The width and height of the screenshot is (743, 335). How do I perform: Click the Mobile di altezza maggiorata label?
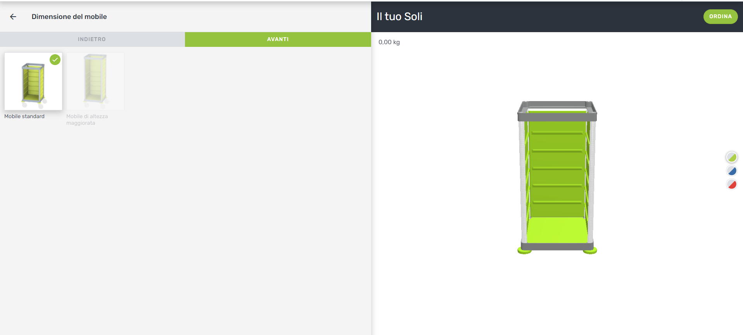point(87,120)
